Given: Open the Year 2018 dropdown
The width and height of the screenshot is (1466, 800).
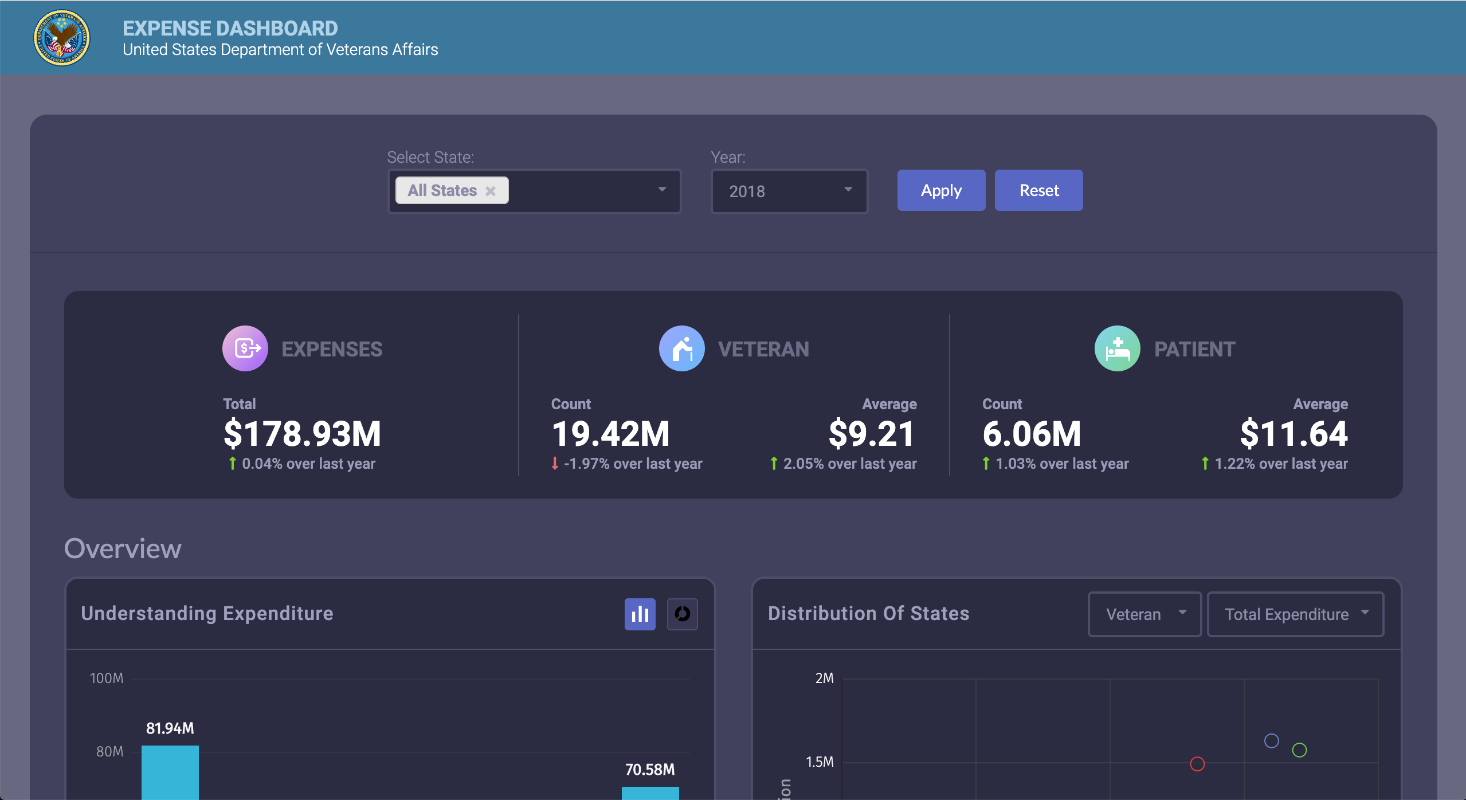Looking at the screenshot, I should point(789,191).
